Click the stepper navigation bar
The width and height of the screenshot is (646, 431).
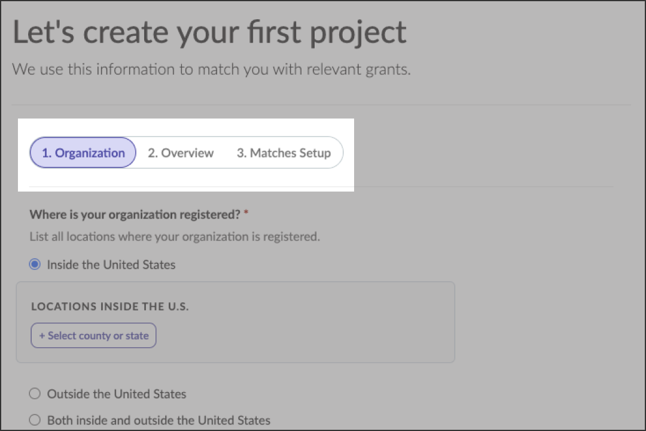187,153
